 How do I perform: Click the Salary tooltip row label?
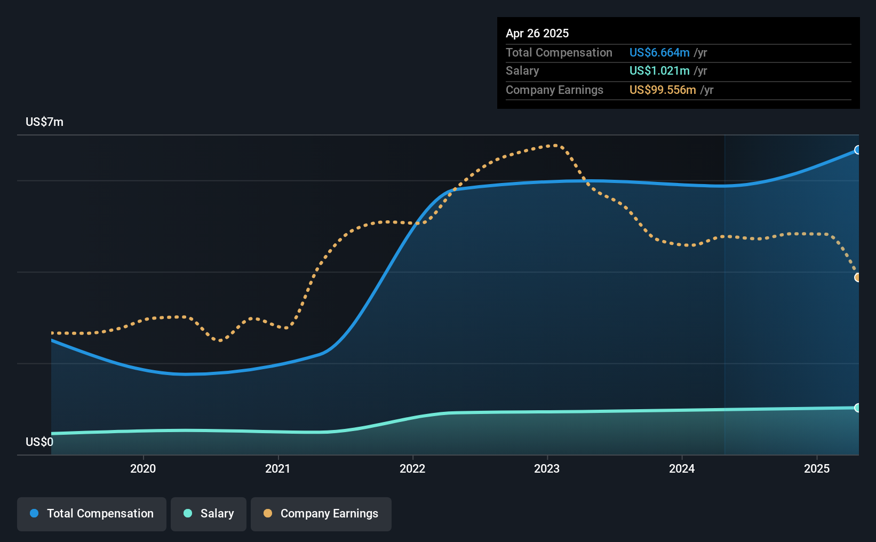tap(522, 70)
